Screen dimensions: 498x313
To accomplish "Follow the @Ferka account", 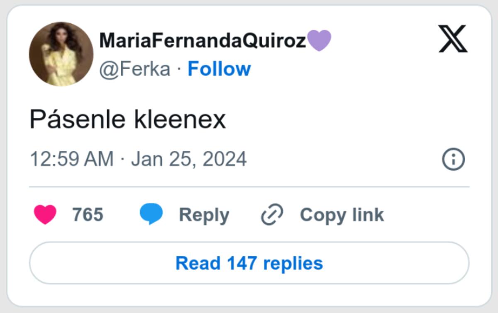I will pos(219,69).
